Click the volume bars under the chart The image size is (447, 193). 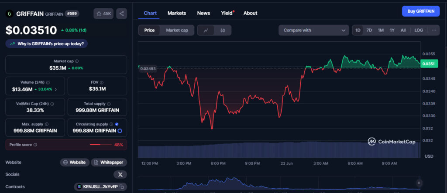pyautogui.click(x=279, y=150)
